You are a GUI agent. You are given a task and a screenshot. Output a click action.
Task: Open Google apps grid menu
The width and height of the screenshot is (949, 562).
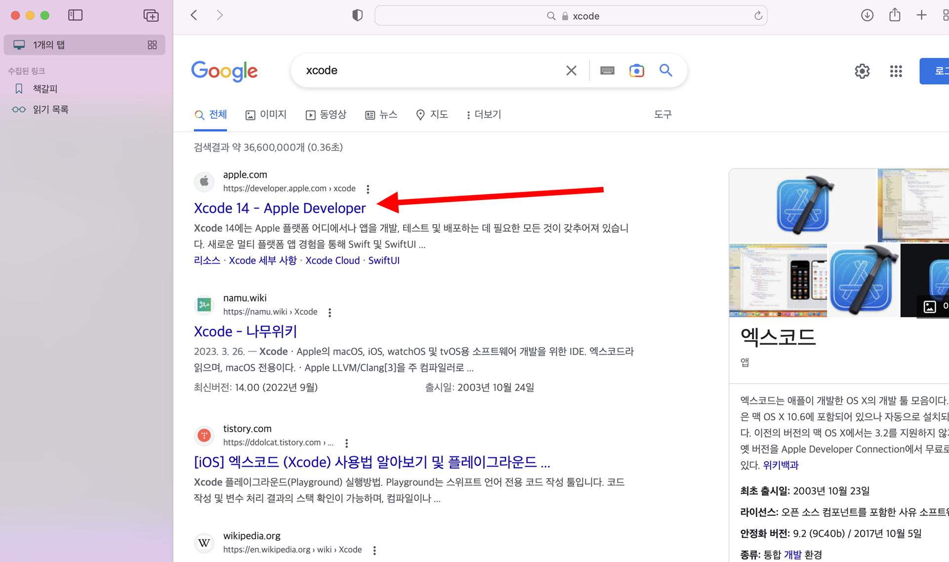[896, 71]
